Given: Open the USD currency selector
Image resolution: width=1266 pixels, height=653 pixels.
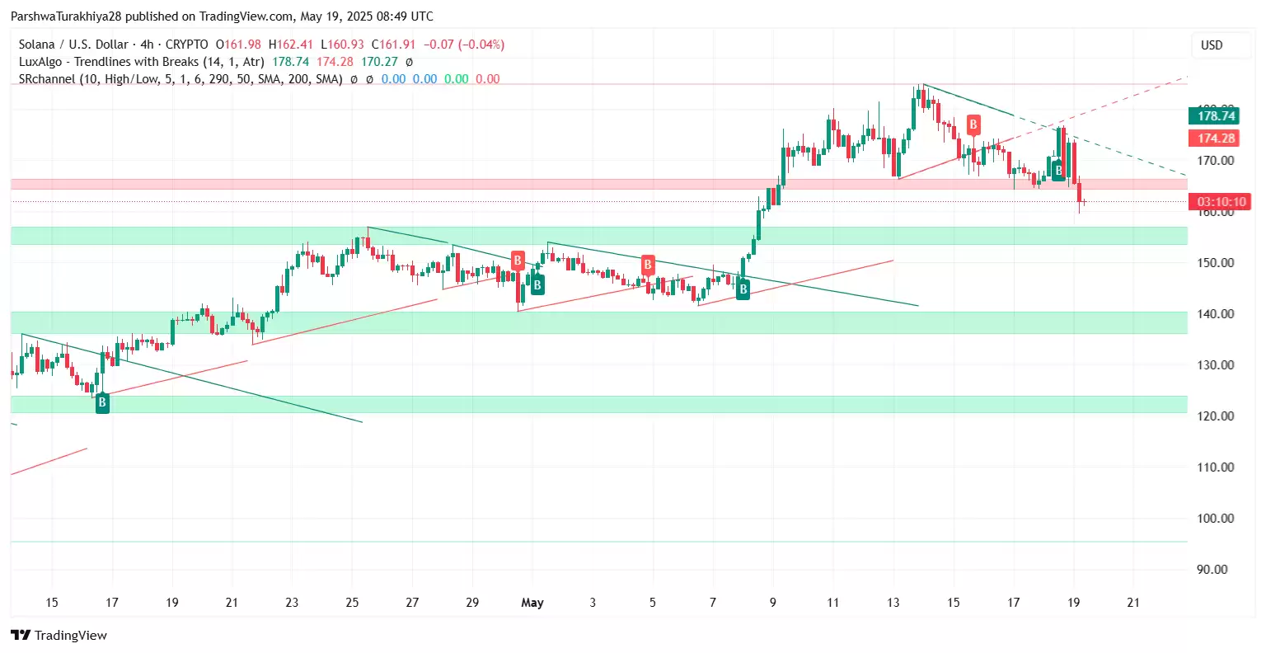Looking at the screenshot, I should coord(1211,45).
